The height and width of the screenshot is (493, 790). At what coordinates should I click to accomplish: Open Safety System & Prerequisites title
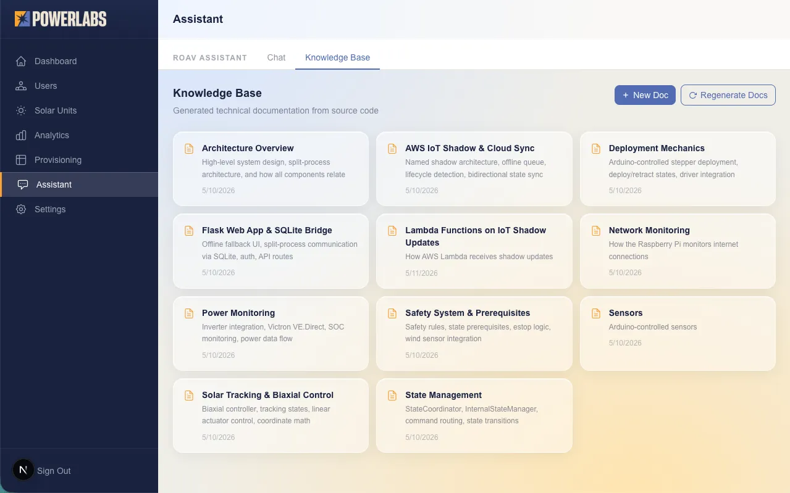tap(468, 313)
